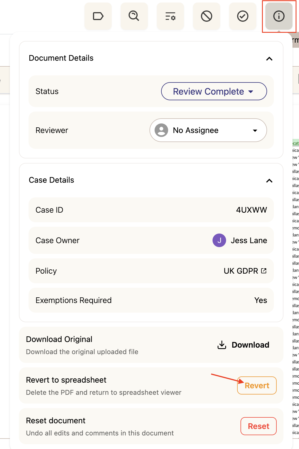Toggle the info details panel icon
The height and width of the screenshot is (449, 299).
(x=279, y=16)
